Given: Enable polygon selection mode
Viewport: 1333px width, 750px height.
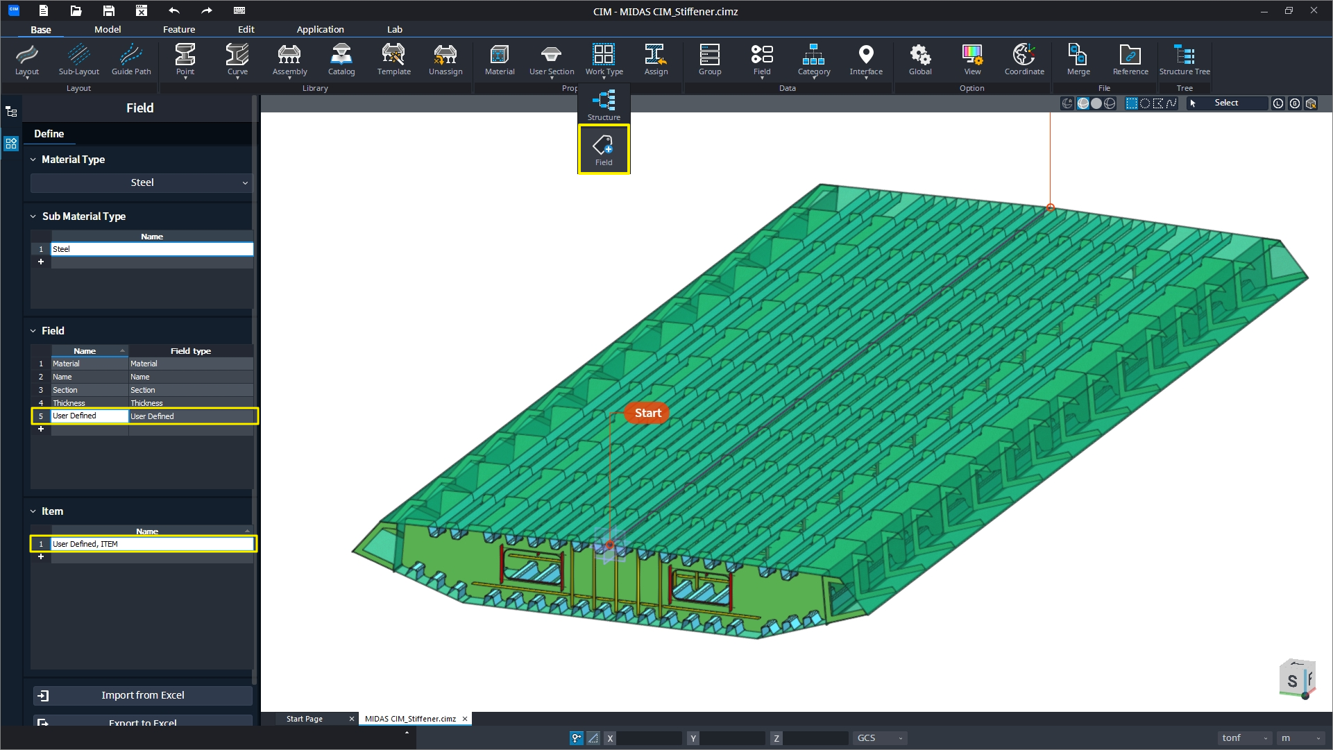Looking at the screenshot, I should point(1158,103).
